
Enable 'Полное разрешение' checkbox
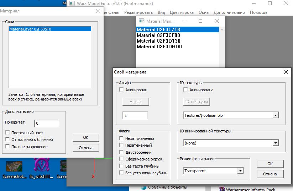pyautogui.click(x=7, y=147)
